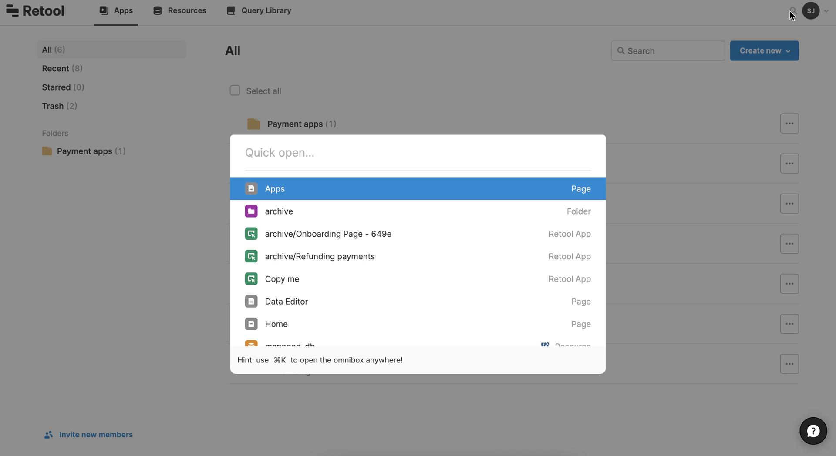
Task: Click Invite new members link
Action: click(96, 435)
